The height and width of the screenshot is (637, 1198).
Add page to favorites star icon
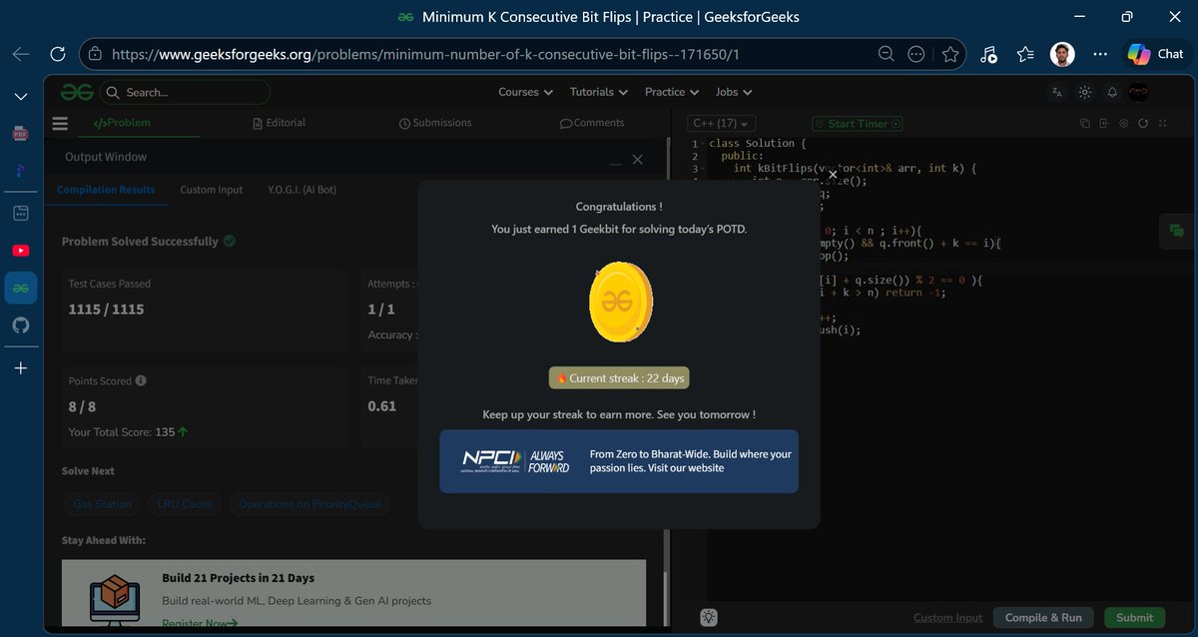click(x=950, y=54)
